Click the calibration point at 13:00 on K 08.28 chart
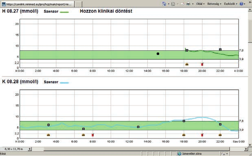Viewport: 252px width, 156px height. 138,127
